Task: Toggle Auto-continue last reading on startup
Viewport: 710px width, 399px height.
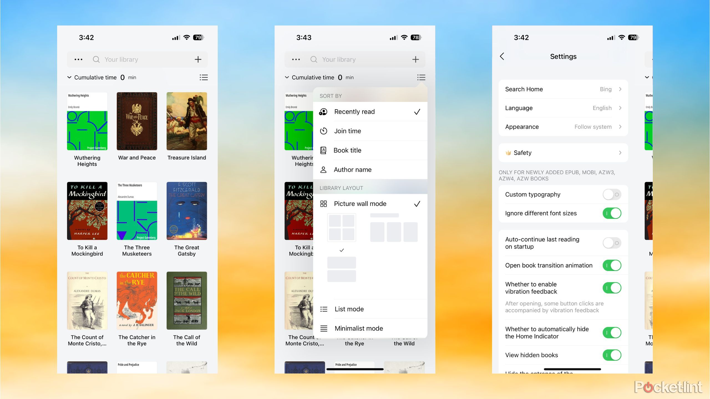Action: 612,243
